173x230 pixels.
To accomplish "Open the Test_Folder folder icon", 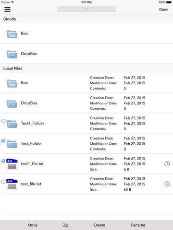I will (12, 144).
